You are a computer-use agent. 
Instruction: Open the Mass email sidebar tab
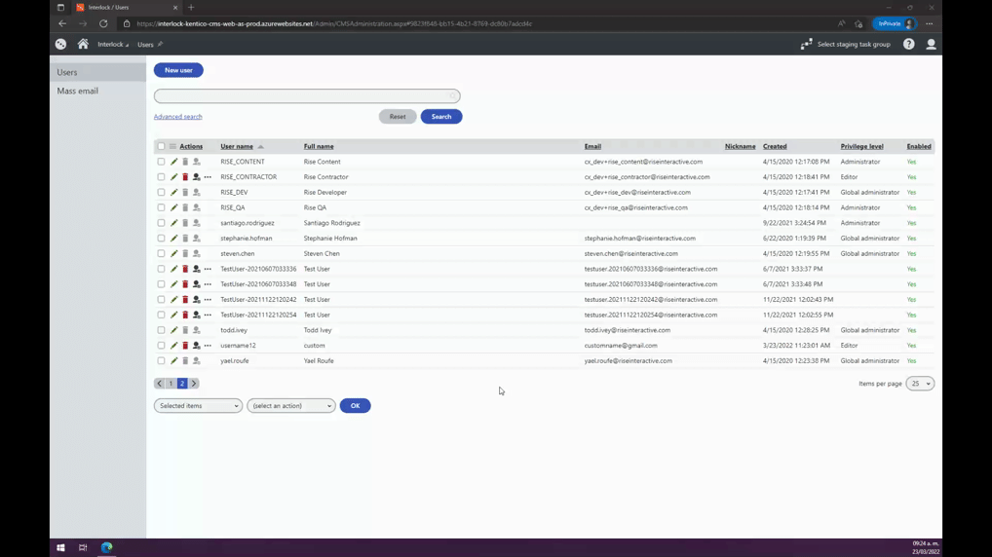(x=98, y=91)
